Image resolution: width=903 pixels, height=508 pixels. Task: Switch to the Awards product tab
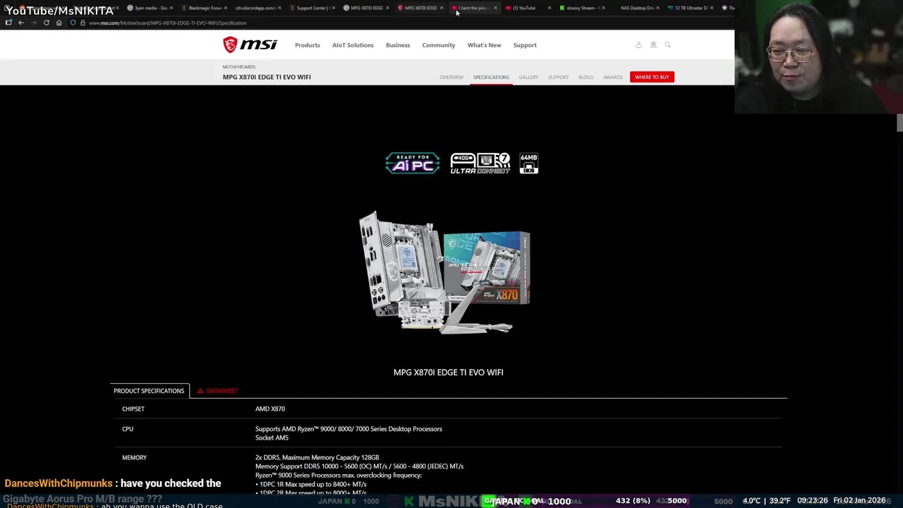tap(613, 77)
